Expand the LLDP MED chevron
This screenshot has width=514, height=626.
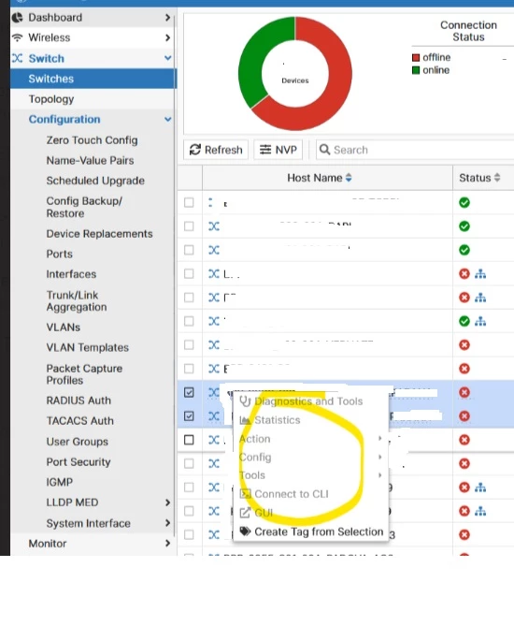click(x=167, y=502)
